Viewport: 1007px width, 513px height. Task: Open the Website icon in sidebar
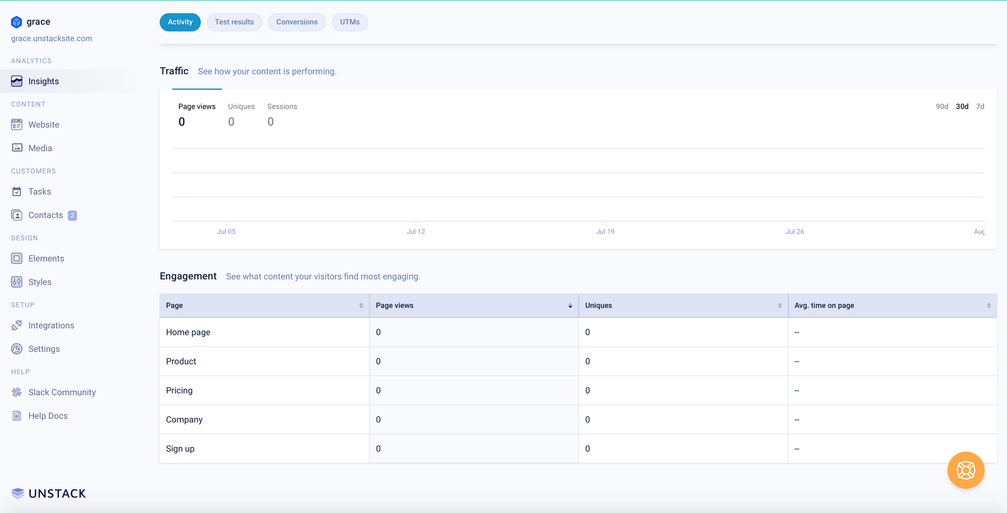[x=17, y=124]
